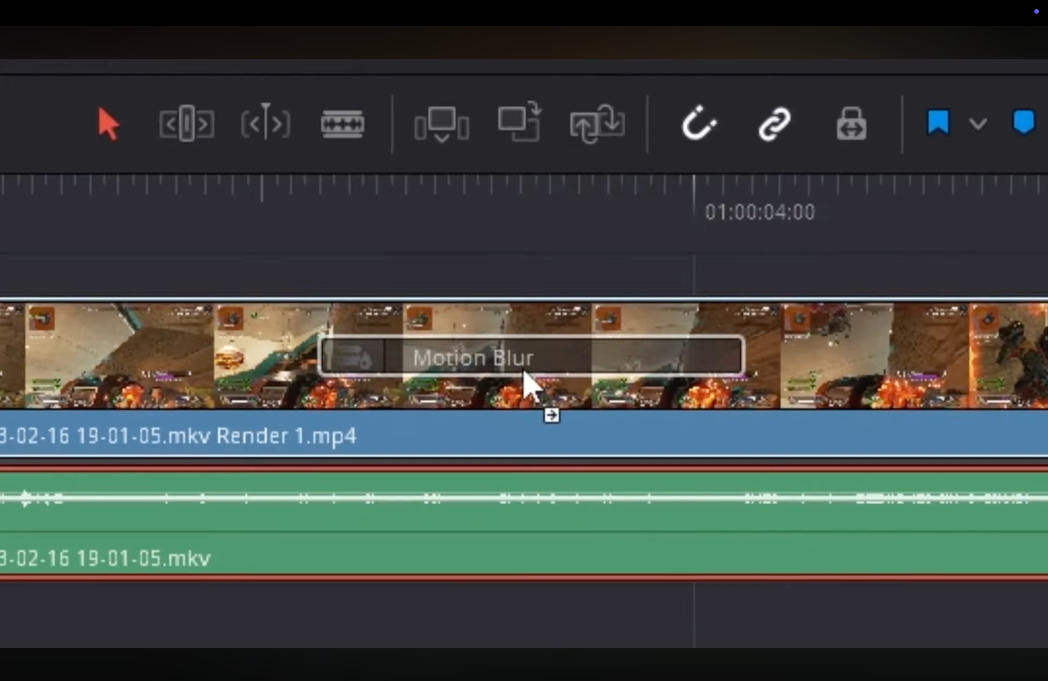Screen dimensions: 1048x681
Task: Select the Trim Edit Mode tool
Action: pyautogui.click(x=187, y=124)
